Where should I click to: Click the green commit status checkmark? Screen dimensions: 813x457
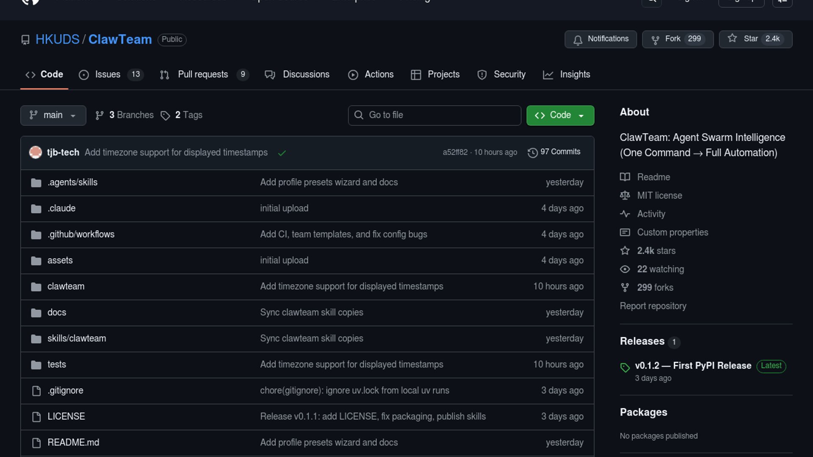click(282, 153)
